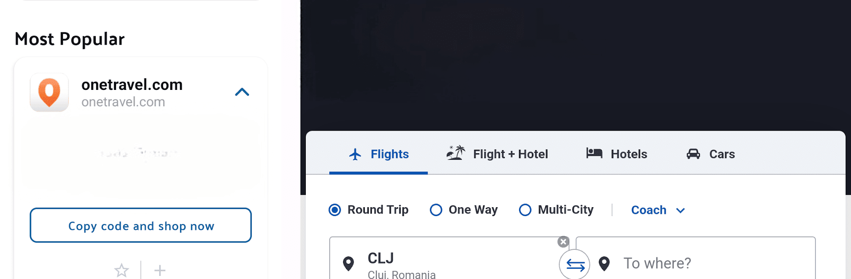Switch to Flight + Hotel tab
851x279 pixels.
point(497,154)
